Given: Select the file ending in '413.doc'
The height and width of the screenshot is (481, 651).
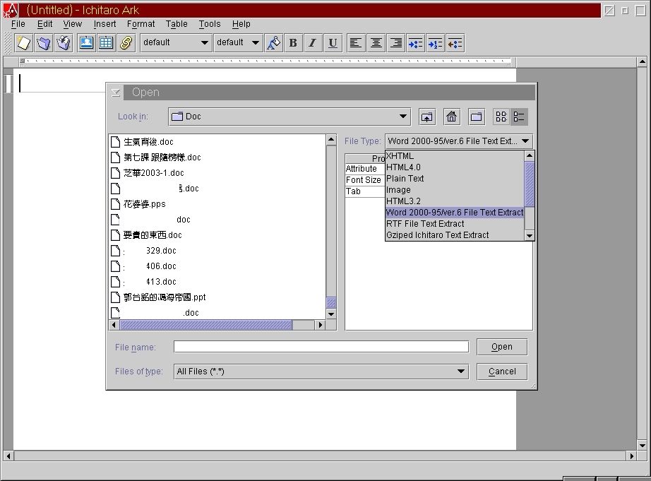Looking at the screenshot, I should (143, 282).
